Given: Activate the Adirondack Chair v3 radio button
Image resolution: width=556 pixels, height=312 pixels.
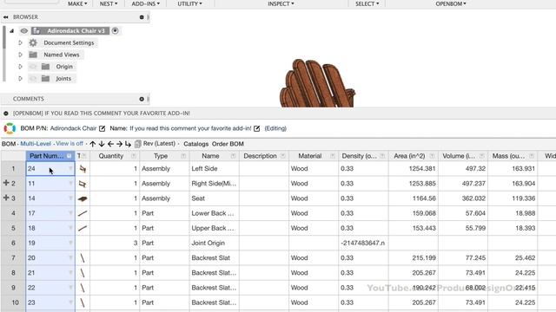Looking at the screenshot, I should pos(116,31).
